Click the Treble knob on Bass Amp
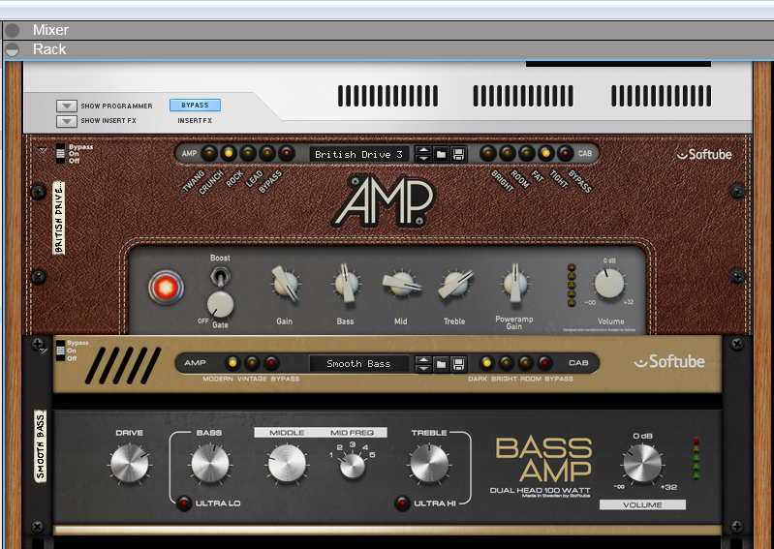 [x=429, y=463]
